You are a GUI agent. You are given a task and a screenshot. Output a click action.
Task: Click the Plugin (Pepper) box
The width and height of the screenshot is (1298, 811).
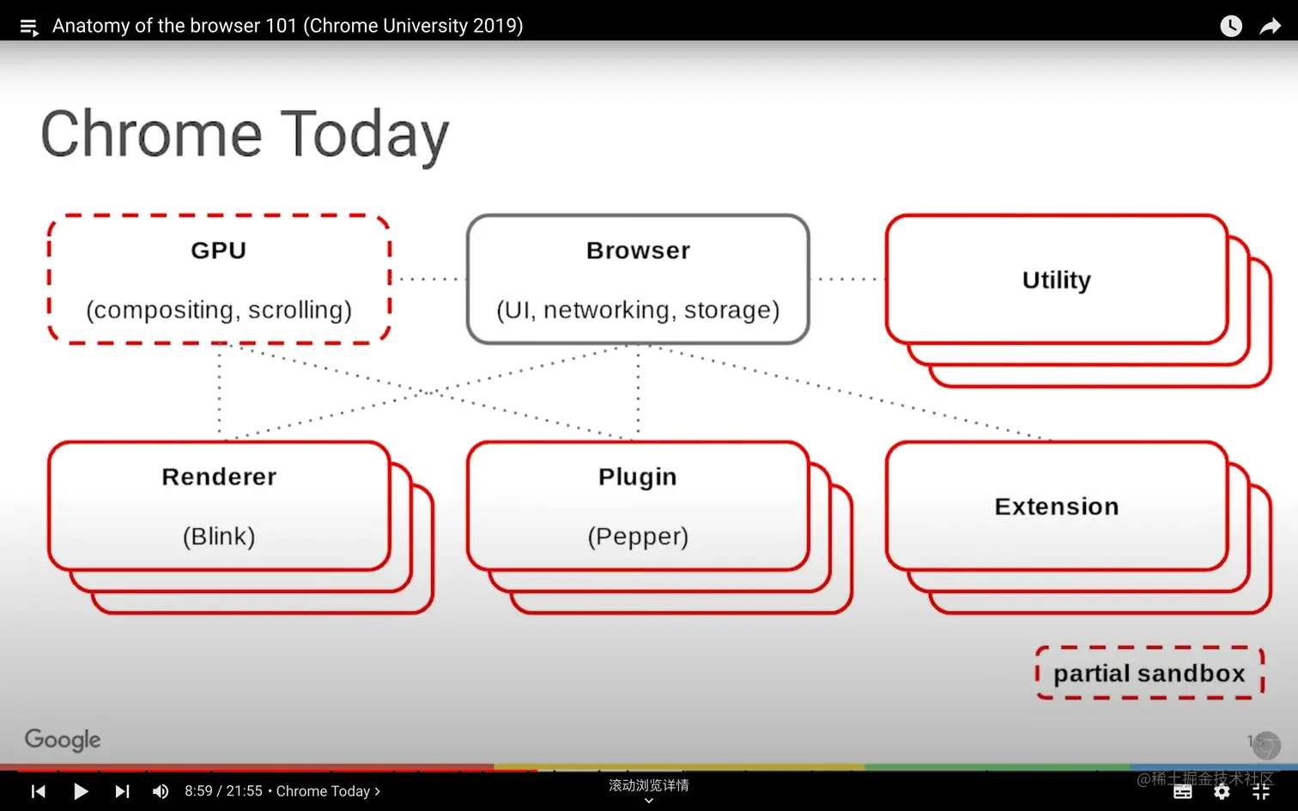click(x=638, y=506)
